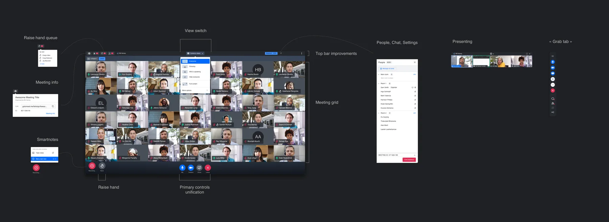Select Hide everyone view option
This screenshot has width=609, height=222.
(x=195, y=77)
